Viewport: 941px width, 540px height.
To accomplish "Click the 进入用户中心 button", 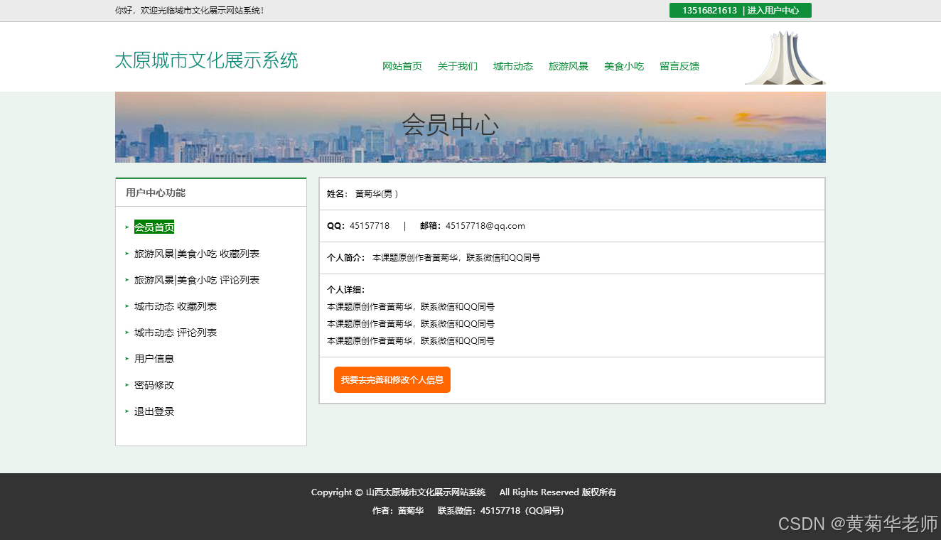I will click(773, 11).
